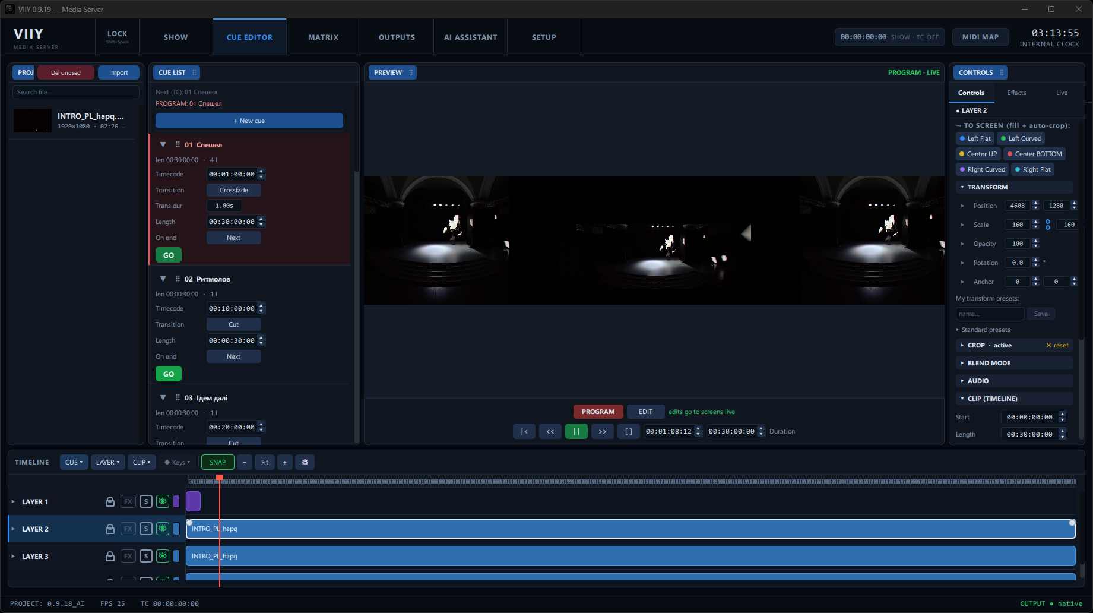
Task: Solo LAYER 3 with the S button
Action: (146, 556)
